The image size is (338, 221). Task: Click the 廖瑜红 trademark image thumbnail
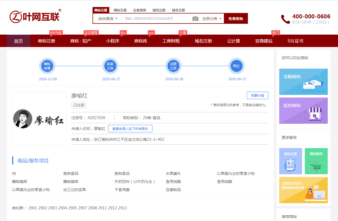coord(39,119)
